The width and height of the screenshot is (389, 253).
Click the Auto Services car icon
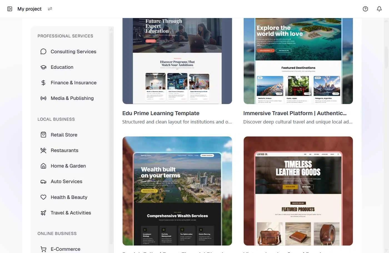point(43,182)
